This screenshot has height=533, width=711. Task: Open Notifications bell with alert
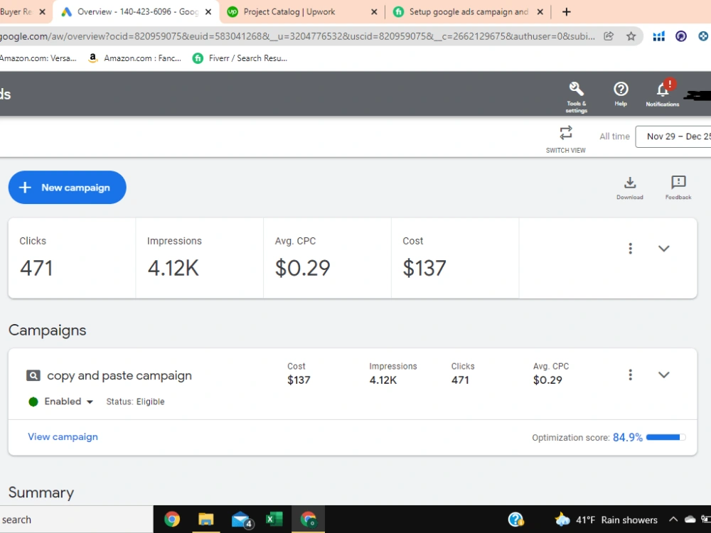(x=663, y=93)
